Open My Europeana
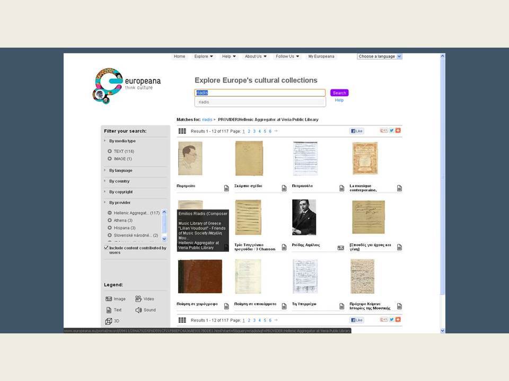The width and height of the screenshot is (509, 381). (x=321, y=57)
